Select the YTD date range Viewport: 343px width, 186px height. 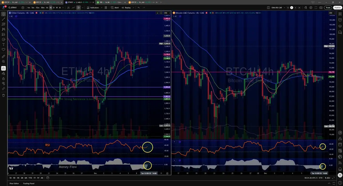pyautogui.click(x=30, y=178)
